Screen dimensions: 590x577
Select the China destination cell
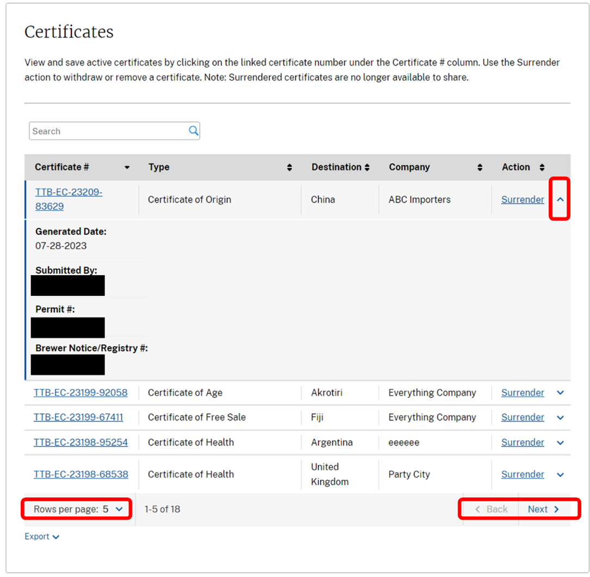point(323,199)
